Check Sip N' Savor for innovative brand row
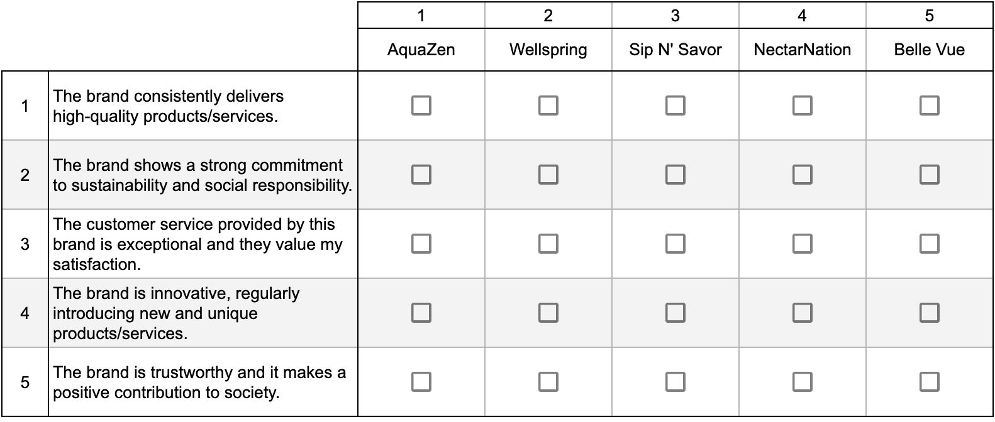Image resolution: width=995 pixels, height=422 pixels. click(675, 313)
